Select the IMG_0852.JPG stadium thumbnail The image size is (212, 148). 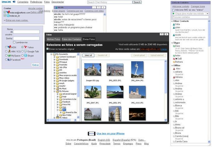[115, 92]
